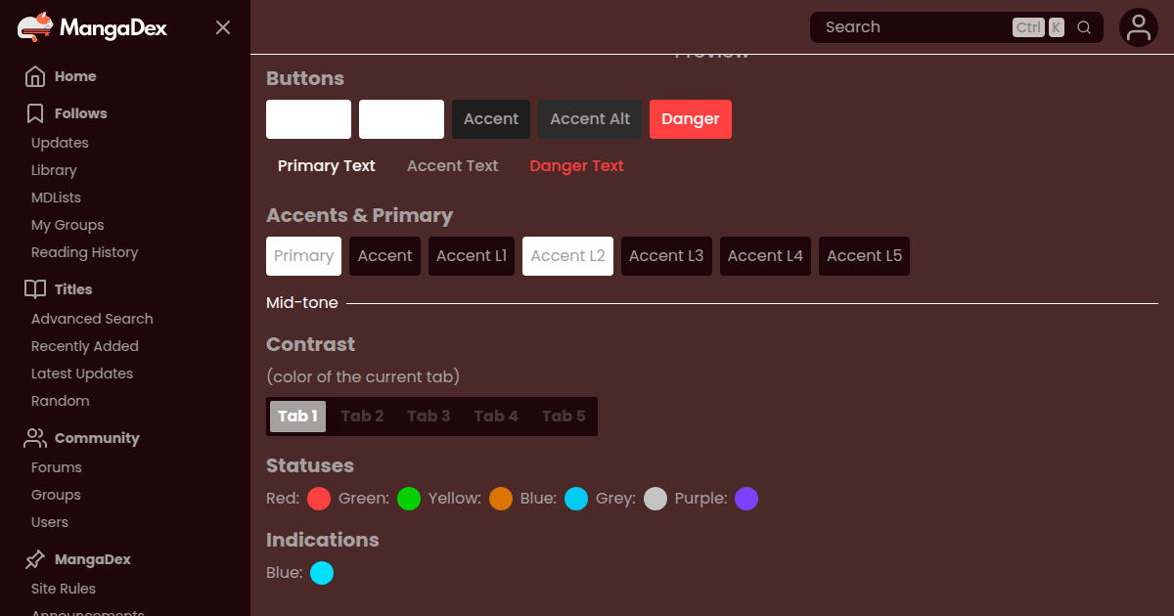Click the Primary Text button
The height and width of the screenshot is (616, 1174).
tap(327, 166)
